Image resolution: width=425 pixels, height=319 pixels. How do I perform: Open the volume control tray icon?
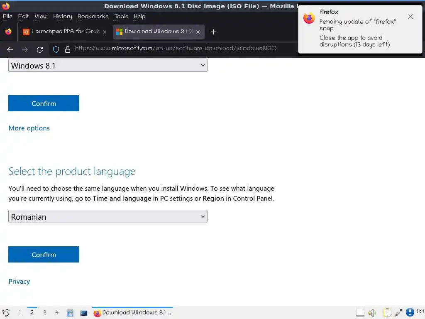(x=372, y=313)
